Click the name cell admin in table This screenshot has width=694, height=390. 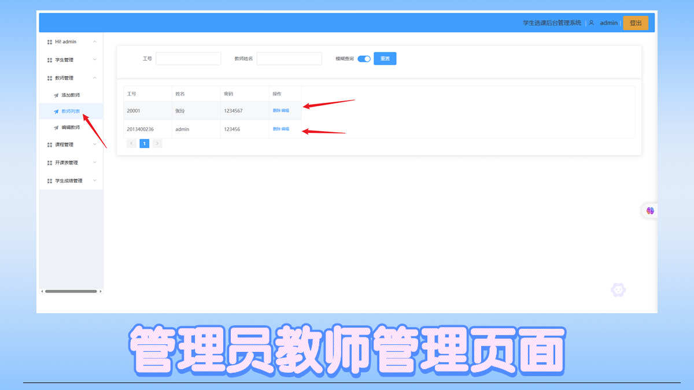coord(196,129)
